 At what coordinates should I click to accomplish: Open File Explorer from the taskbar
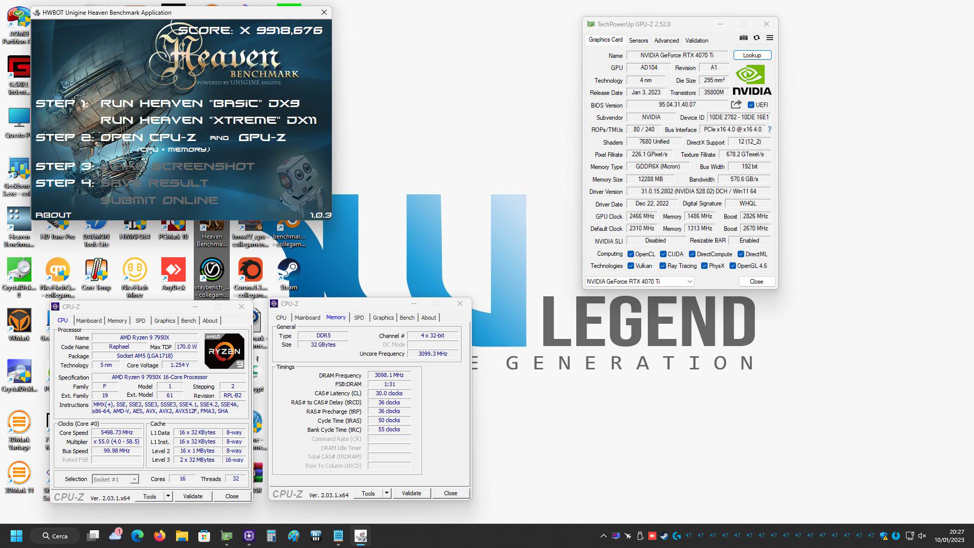tap(182, 536)
